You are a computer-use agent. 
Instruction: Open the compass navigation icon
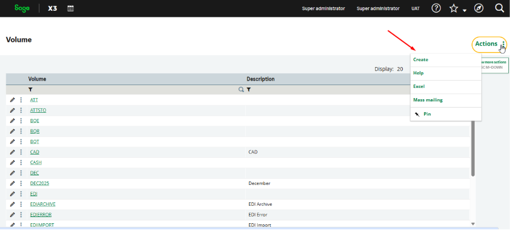(x=479, y=8)
